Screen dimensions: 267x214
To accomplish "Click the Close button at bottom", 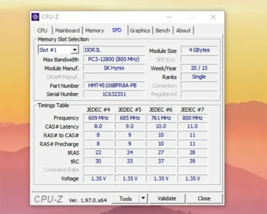I will [x=204, y=199].
